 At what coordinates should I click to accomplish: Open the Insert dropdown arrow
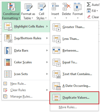point(55,18)
